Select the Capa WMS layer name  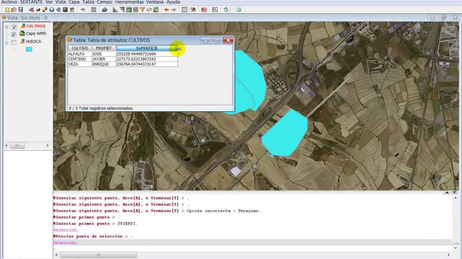tap(36, 33)
